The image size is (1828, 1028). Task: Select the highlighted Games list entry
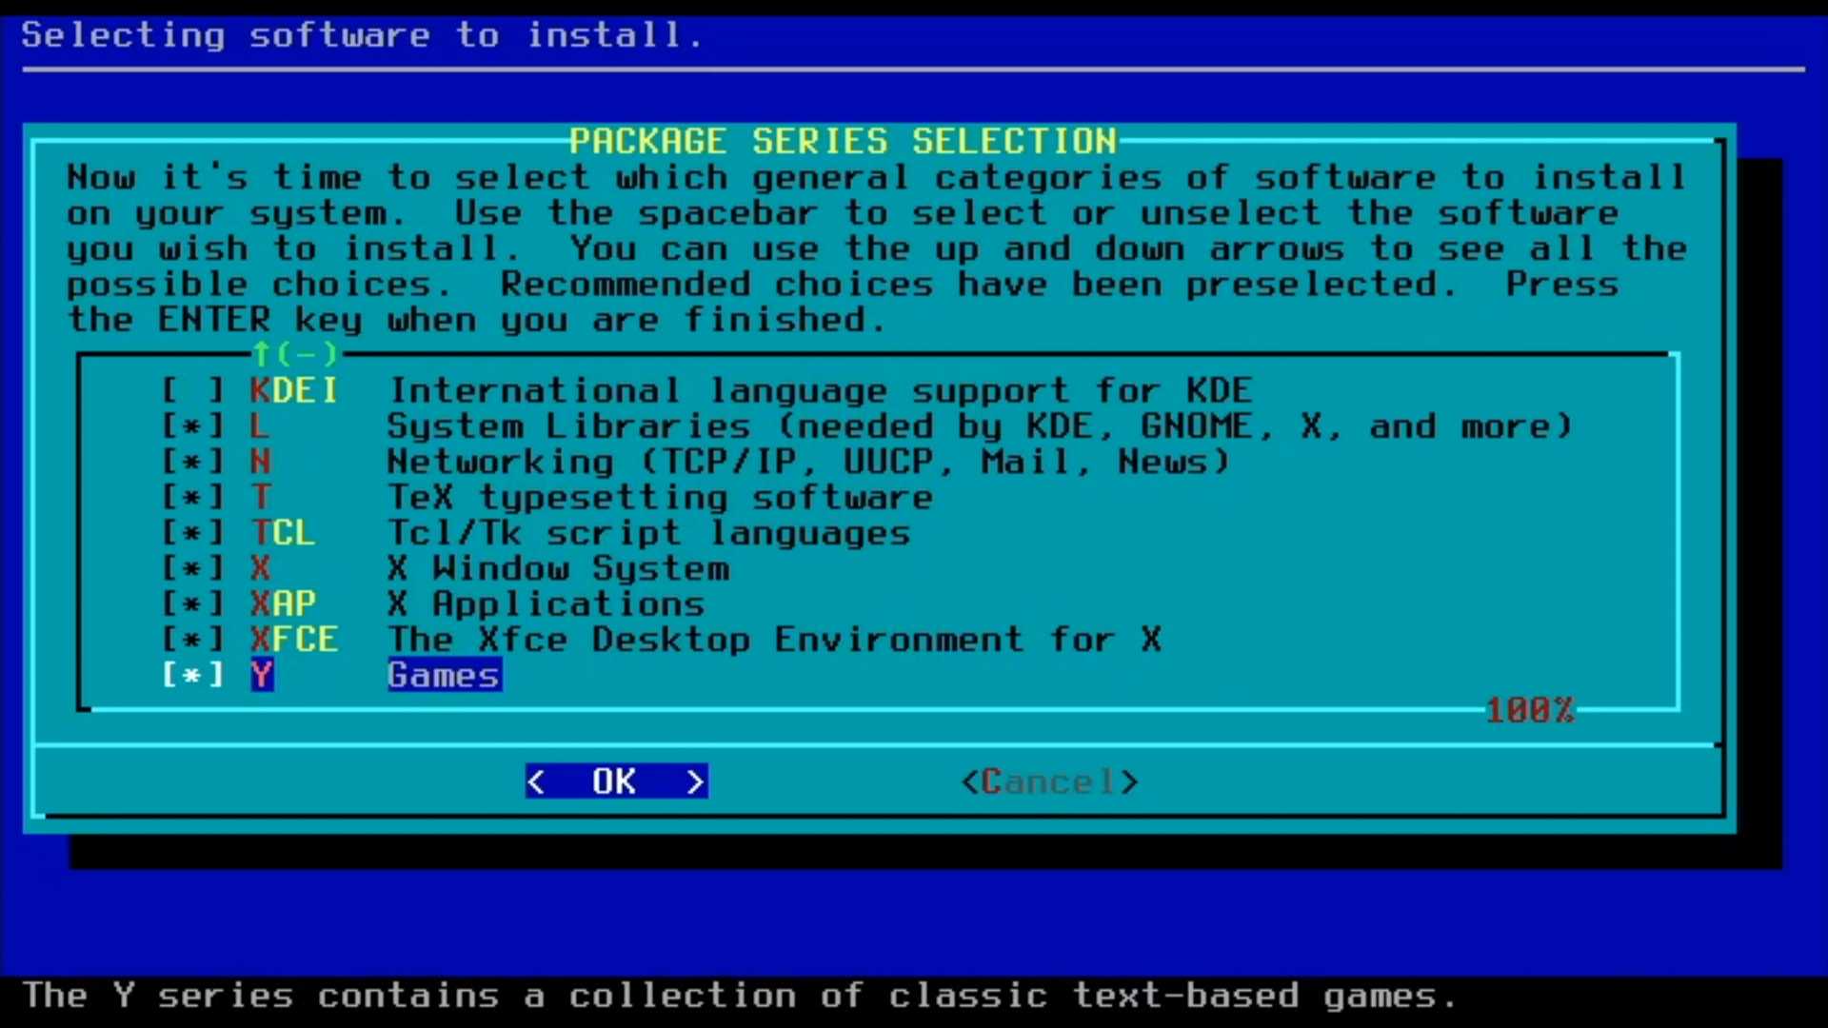444,675
